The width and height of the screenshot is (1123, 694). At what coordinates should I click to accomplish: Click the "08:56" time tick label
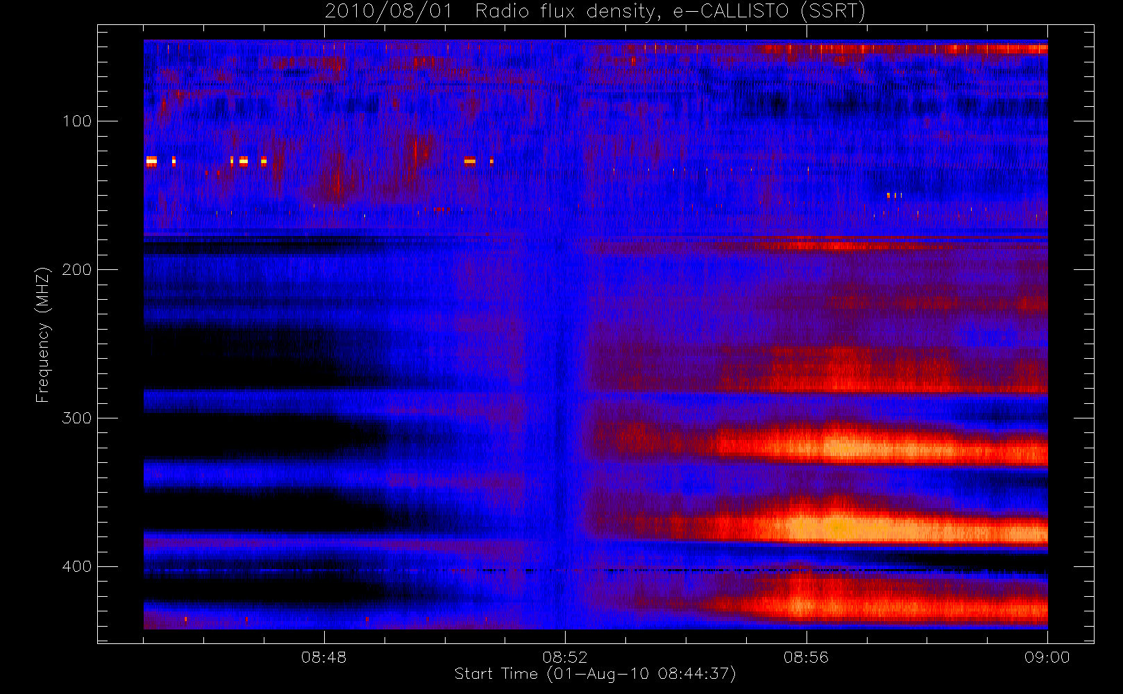806,657
